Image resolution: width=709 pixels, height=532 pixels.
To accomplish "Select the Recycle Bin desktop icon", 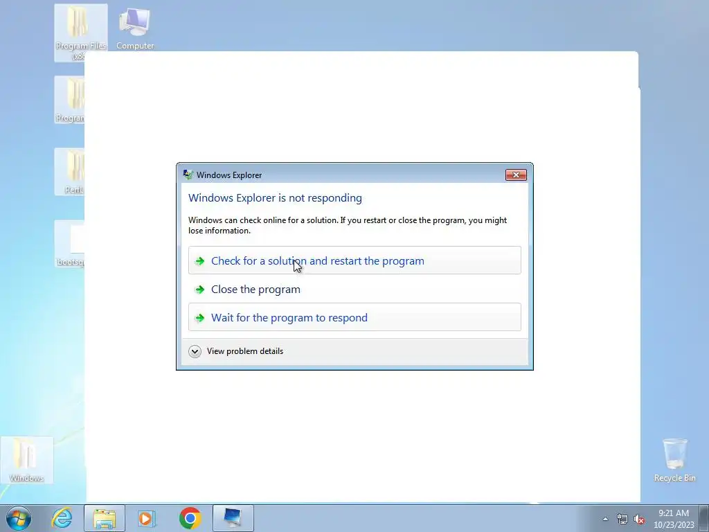I will pos(674,460).
